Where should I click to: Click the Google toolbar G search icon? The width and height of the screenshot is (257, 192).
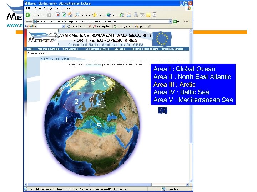point(69,26)
